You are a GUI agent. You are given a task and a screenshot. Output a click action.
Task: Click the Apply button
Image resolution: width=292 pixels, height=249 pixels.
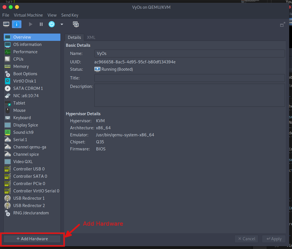(274, 239)
